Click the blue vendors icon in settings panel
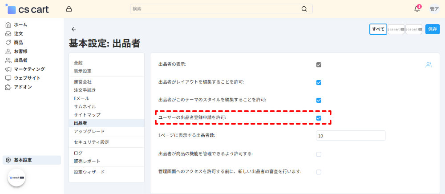The image size is (445, 194). tap(429, 65)
